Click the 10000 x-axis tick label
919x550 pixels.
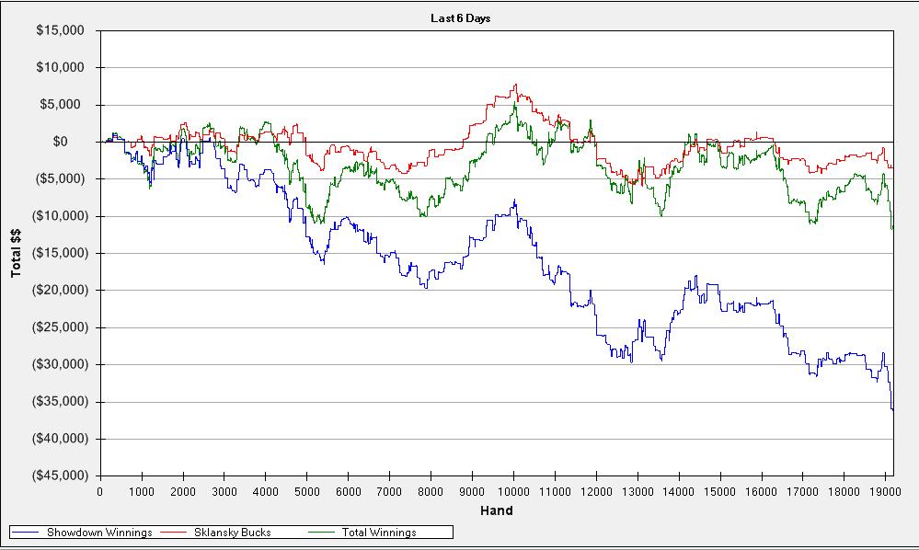(x=513, y=491)
